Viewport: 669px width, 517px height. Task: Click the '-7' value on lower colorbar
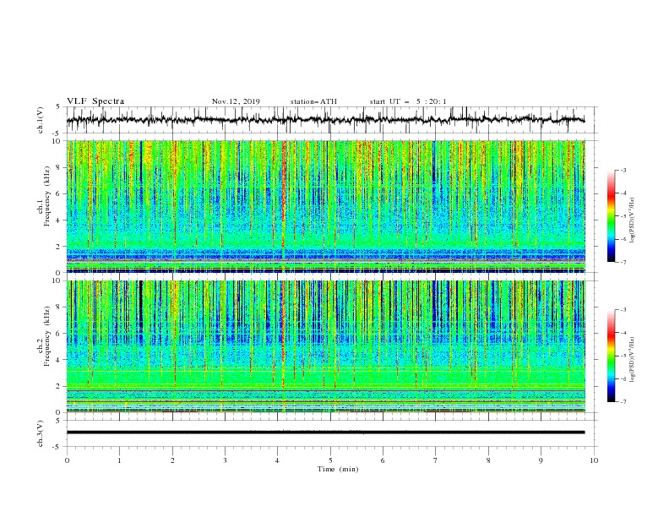coord(623,401)
